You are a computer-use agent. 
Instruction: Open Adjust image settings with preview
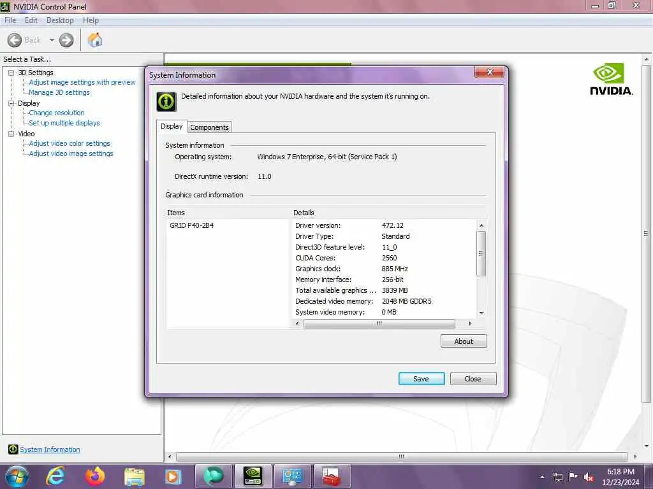82,82
